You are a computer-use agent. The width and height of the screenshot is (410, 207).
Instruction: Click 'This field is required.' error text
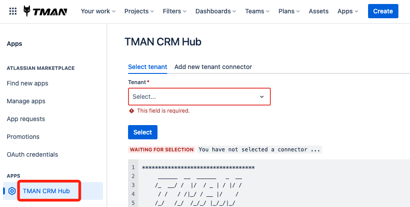tap(163, 111)
